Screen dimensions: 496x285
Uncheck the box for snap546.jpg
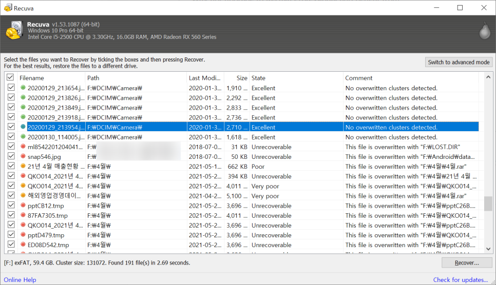(11, 156)
